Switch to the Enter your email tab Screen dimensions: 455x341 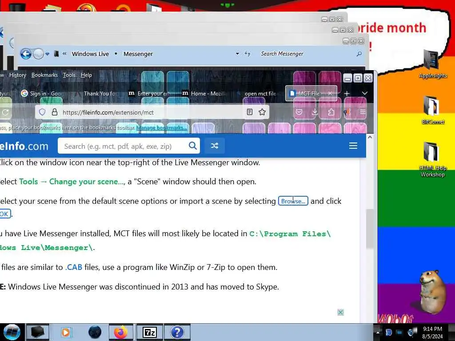pyautogui.click(x=150, y=93)
